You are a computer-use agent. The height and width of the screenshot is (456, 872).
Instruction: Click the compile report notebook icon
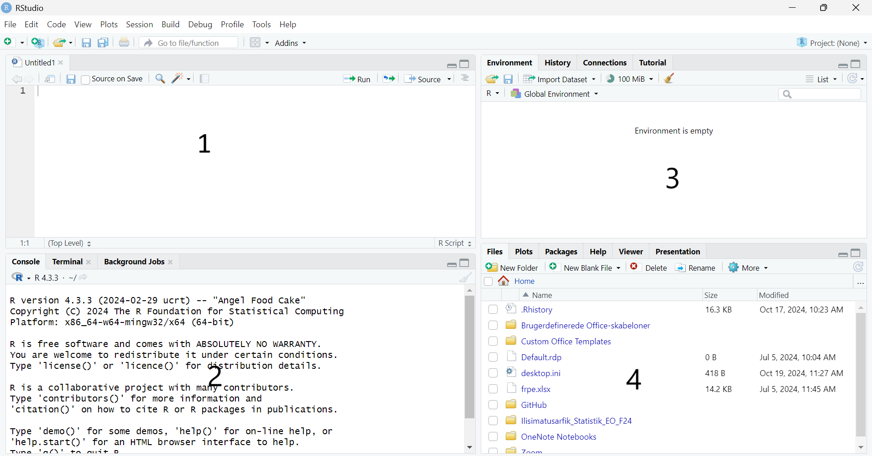pyautogui.click(x=205, y=79)
